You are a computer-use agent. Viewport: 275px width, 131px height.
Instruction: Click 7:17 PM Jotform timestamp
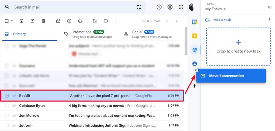(x=174, y=126)
